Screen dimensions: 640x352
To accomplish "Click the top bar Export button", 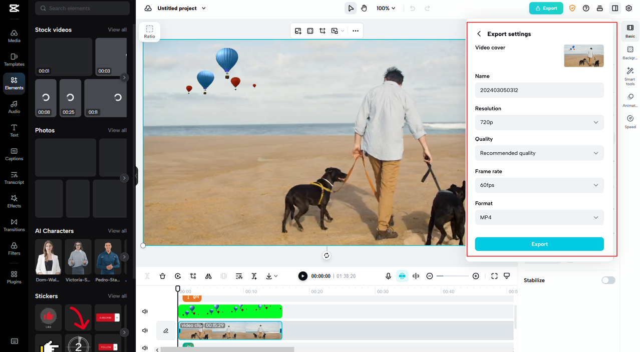I will 546,8.
